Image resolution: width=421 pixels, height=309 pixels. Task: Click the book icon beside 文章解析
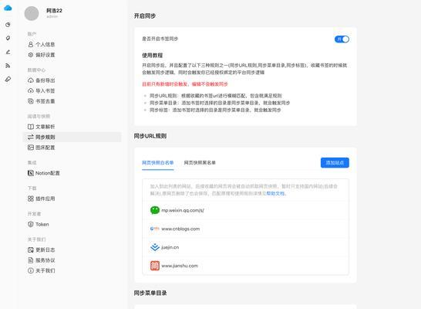pos(31,127)
